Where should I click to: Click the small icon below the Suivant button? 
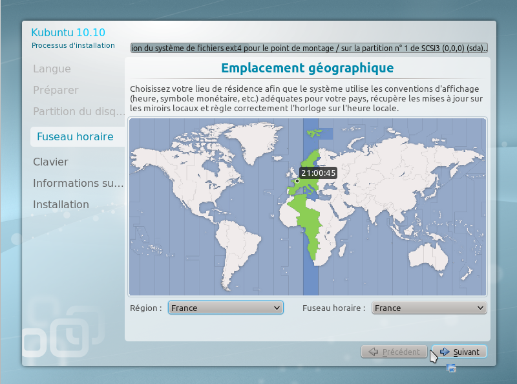tap(451, 368)
